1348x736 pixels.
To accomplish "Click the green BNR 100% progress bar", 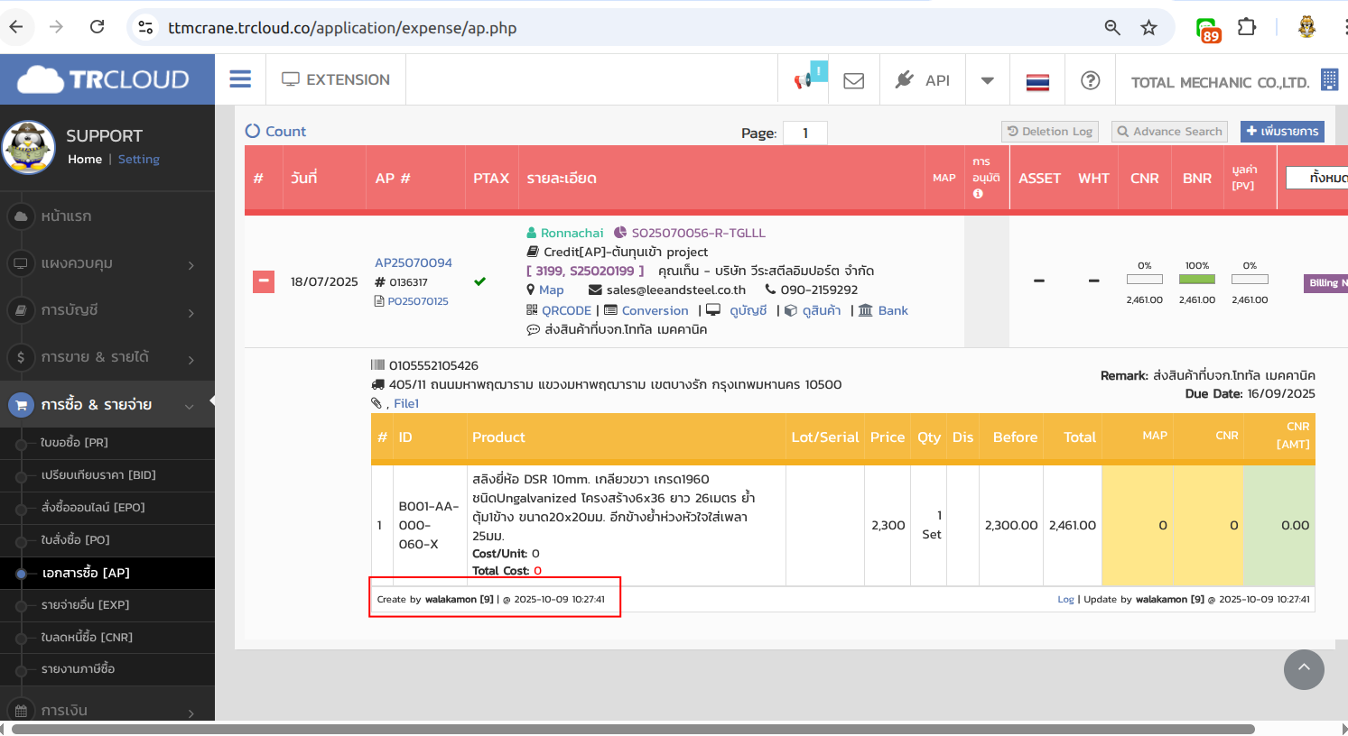I will tap(1197, 280).
